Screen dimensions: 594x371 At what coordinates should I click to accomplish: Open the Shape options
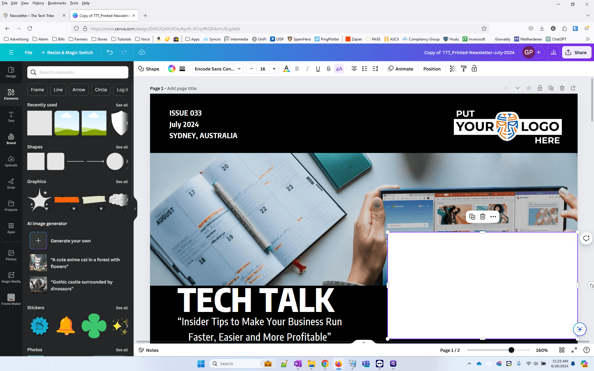(x=148, y=69)
